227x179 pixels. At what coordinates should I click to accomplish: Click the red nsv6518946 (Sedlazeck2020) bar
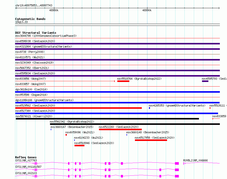79,146
